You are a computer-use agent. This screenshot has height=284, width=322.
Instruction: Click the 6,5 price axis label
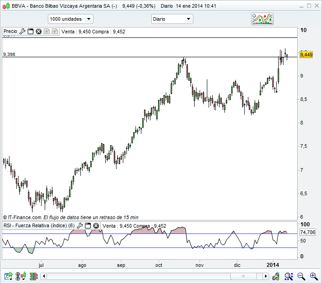[x=303, y=193]
